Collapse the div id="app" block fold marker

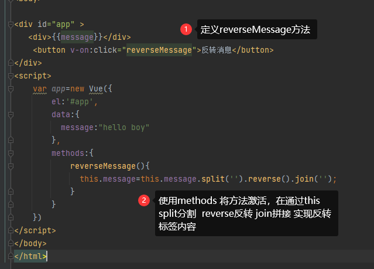[11, 25]
